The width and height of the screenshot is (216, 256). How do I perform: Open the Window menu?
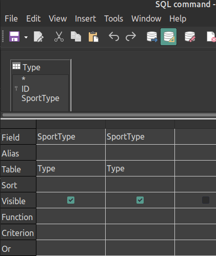coord(146,18)
